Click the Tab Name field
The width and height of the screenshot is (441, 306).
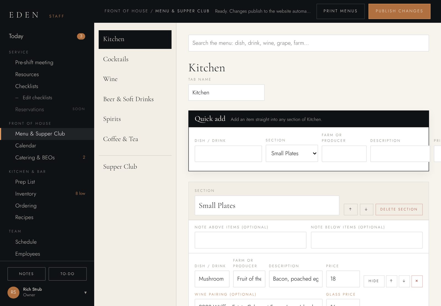[x=226, y=92]
